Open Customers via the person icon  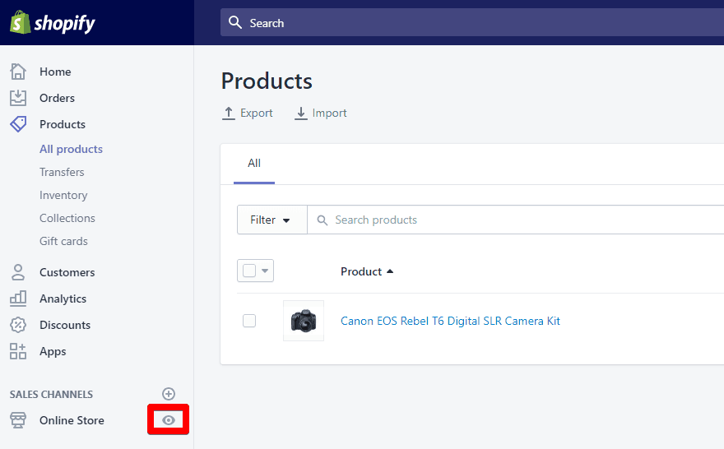click(18, 272)
